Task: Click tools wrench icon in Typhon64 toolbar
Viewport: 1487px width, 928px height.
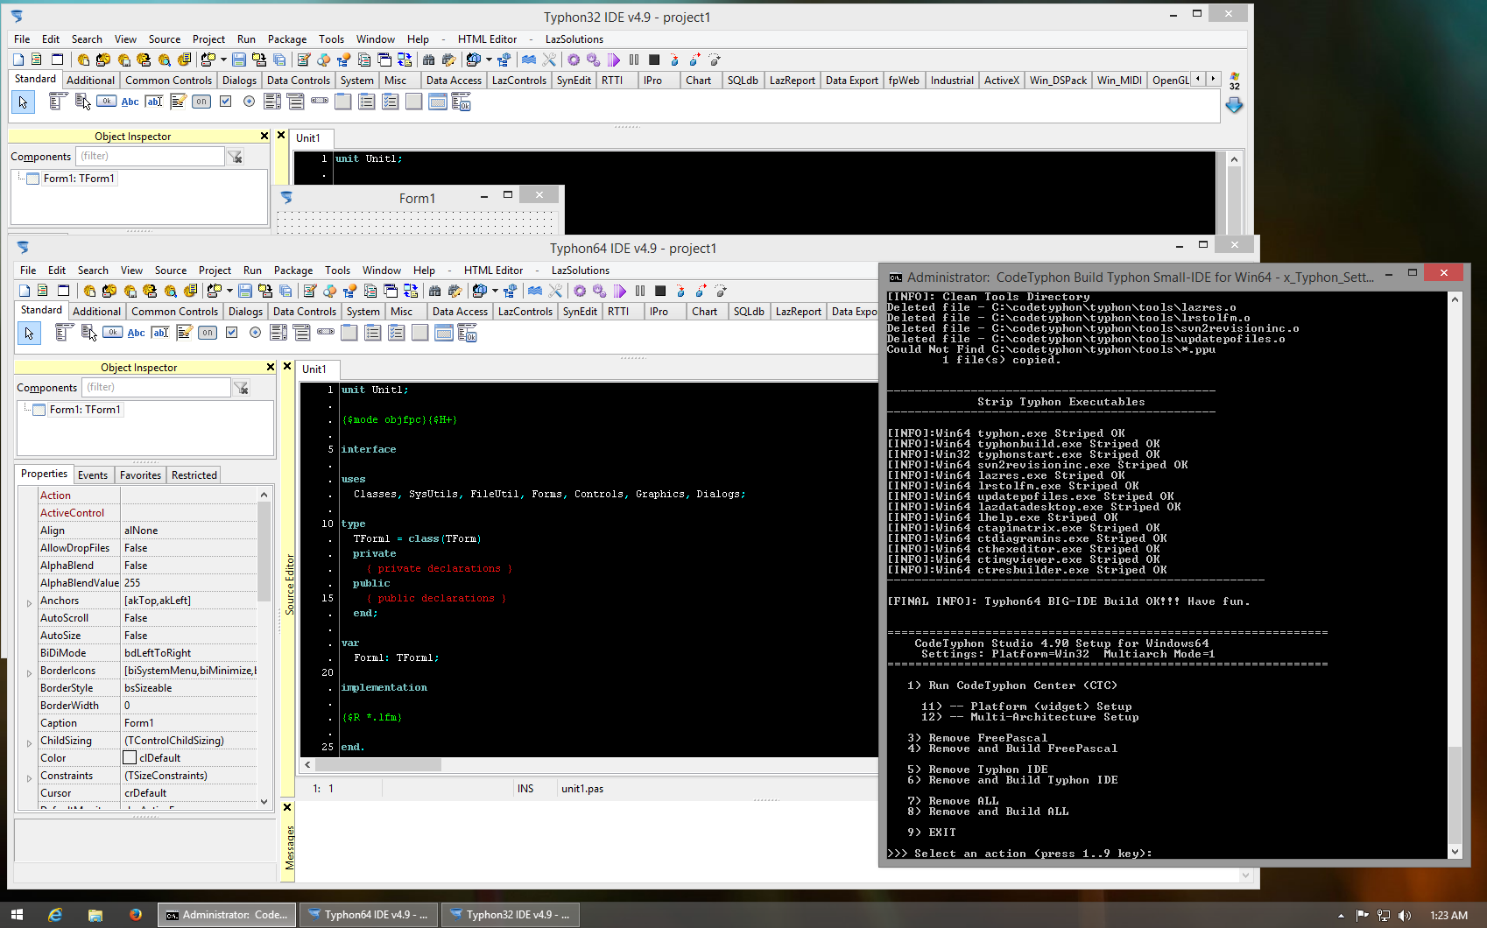Action: [x=555, y=291]
